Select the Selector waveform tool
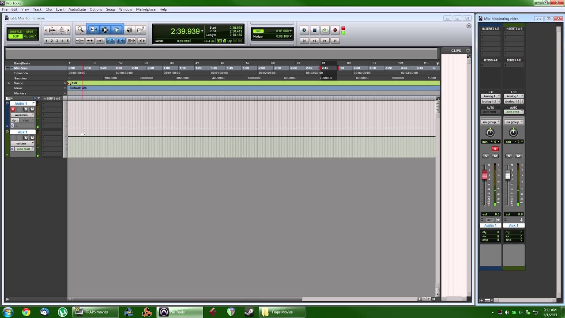565x318 pixels. click(x=105, y=30)
